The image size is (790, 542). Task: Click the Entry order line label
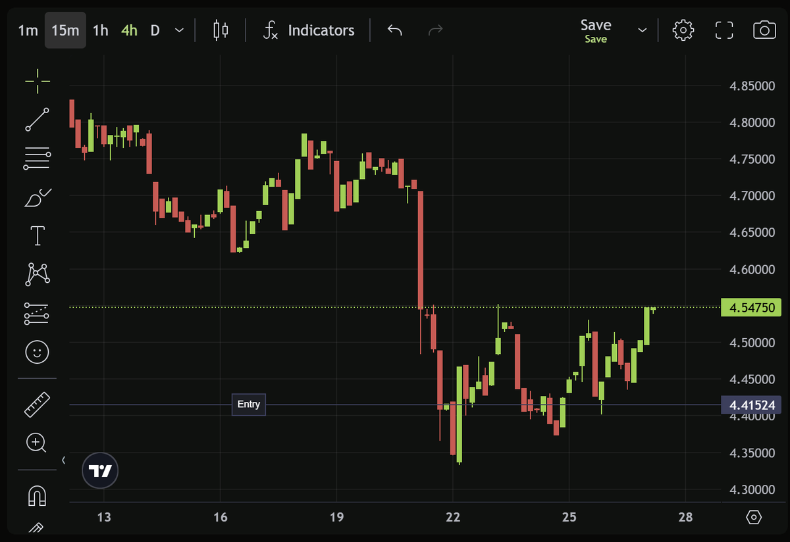coord(248,405)
